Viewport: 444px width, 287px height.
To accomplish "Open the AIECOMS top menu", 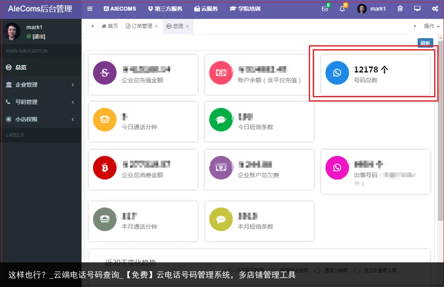I will click(120, 9).
